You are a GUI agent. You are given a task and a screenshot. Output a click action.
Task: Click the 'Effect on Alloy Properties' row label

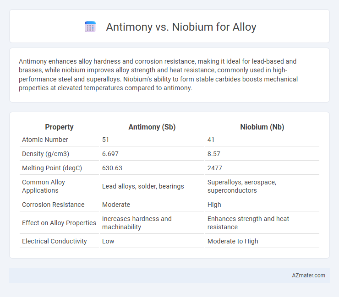(x=59, y=223)
